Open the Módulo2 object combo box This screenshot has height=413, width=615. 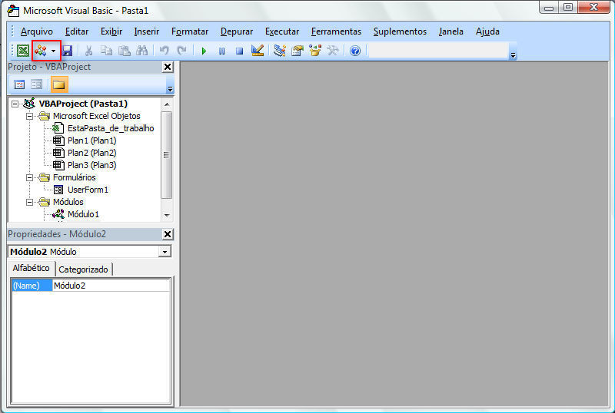coord(165,252)
